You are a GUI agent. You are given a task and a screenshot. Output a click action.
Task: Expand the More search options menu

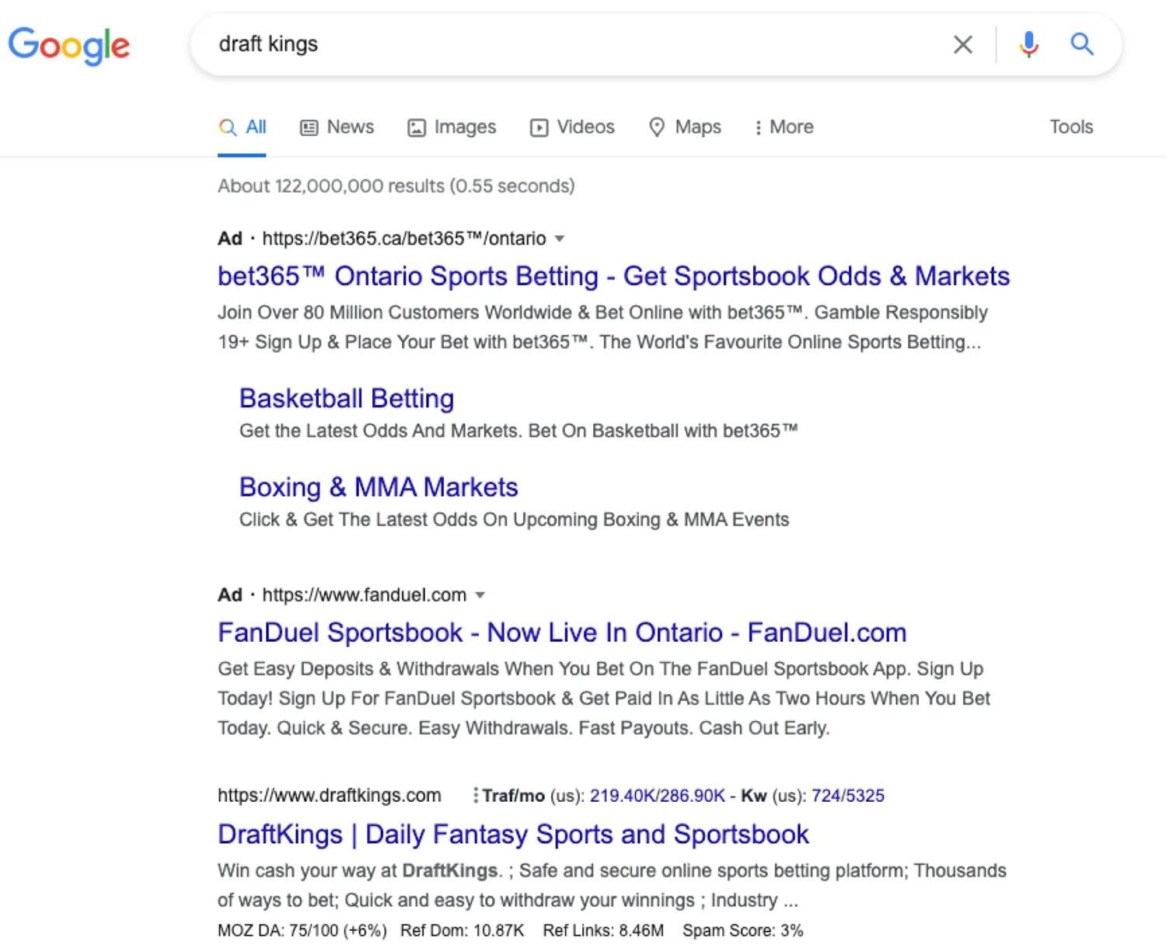tap(784, 127)
